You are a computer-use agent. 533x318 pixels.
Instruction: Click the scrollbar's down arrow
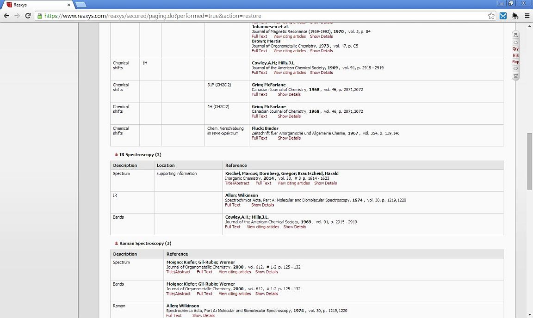click(x=530, y=315)
